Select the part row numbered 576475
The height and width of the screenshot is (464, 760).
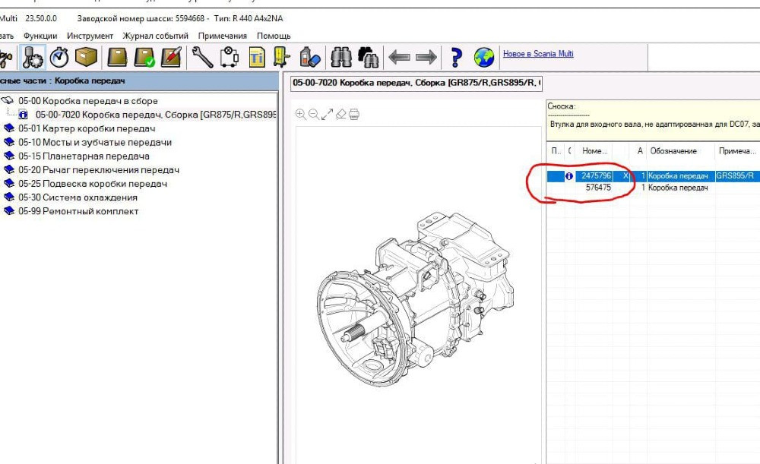(x=598, y=188)
